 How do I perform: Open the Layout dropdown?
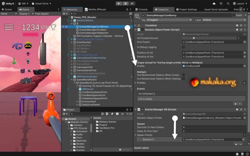[x=240, y=4]
